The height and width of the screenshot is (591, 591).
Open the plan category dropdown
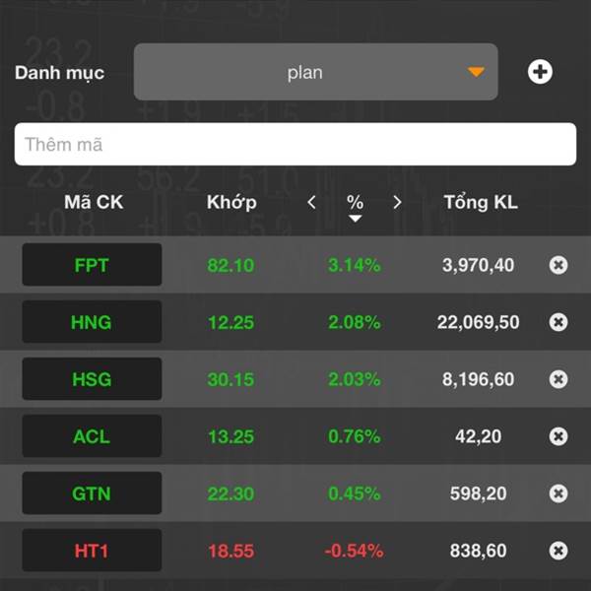pos(316,72)
